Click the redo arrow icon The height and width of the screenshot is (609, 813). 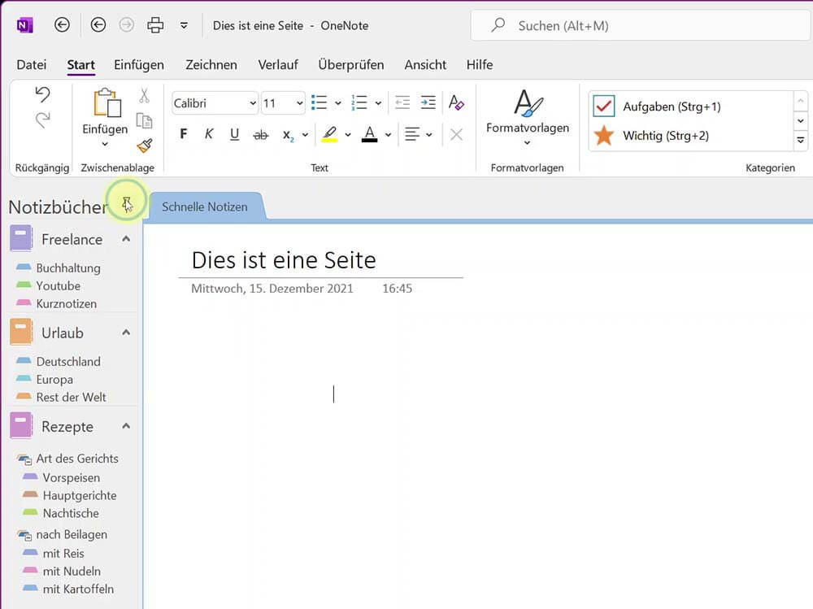(x=42, y=120)
